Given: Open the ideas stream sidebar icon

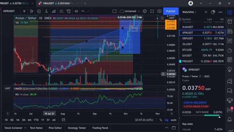Looking at the screenshot, I should (x=230, y=100).
